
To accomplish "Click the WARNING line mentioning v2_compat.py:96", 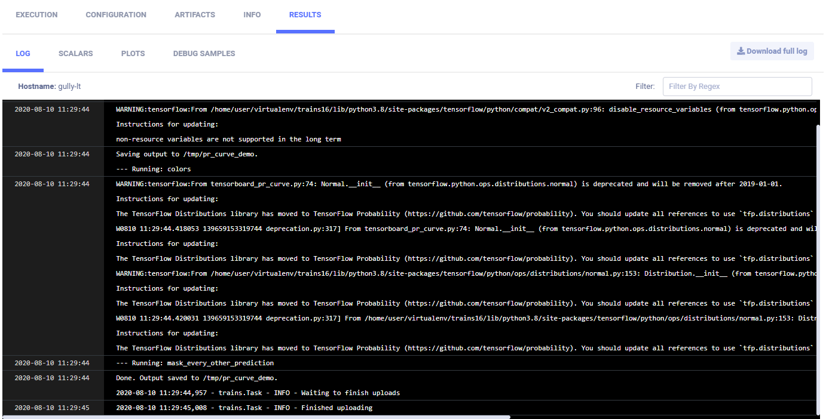I will [466, 109].
